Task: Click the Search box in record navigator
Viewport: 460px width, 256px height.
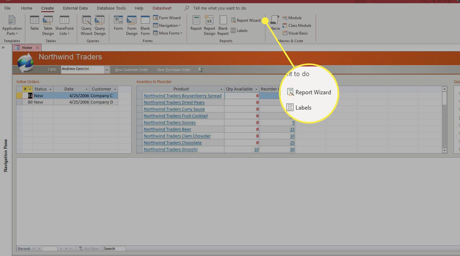Action: pyautogui.click(x=114, y=249)
